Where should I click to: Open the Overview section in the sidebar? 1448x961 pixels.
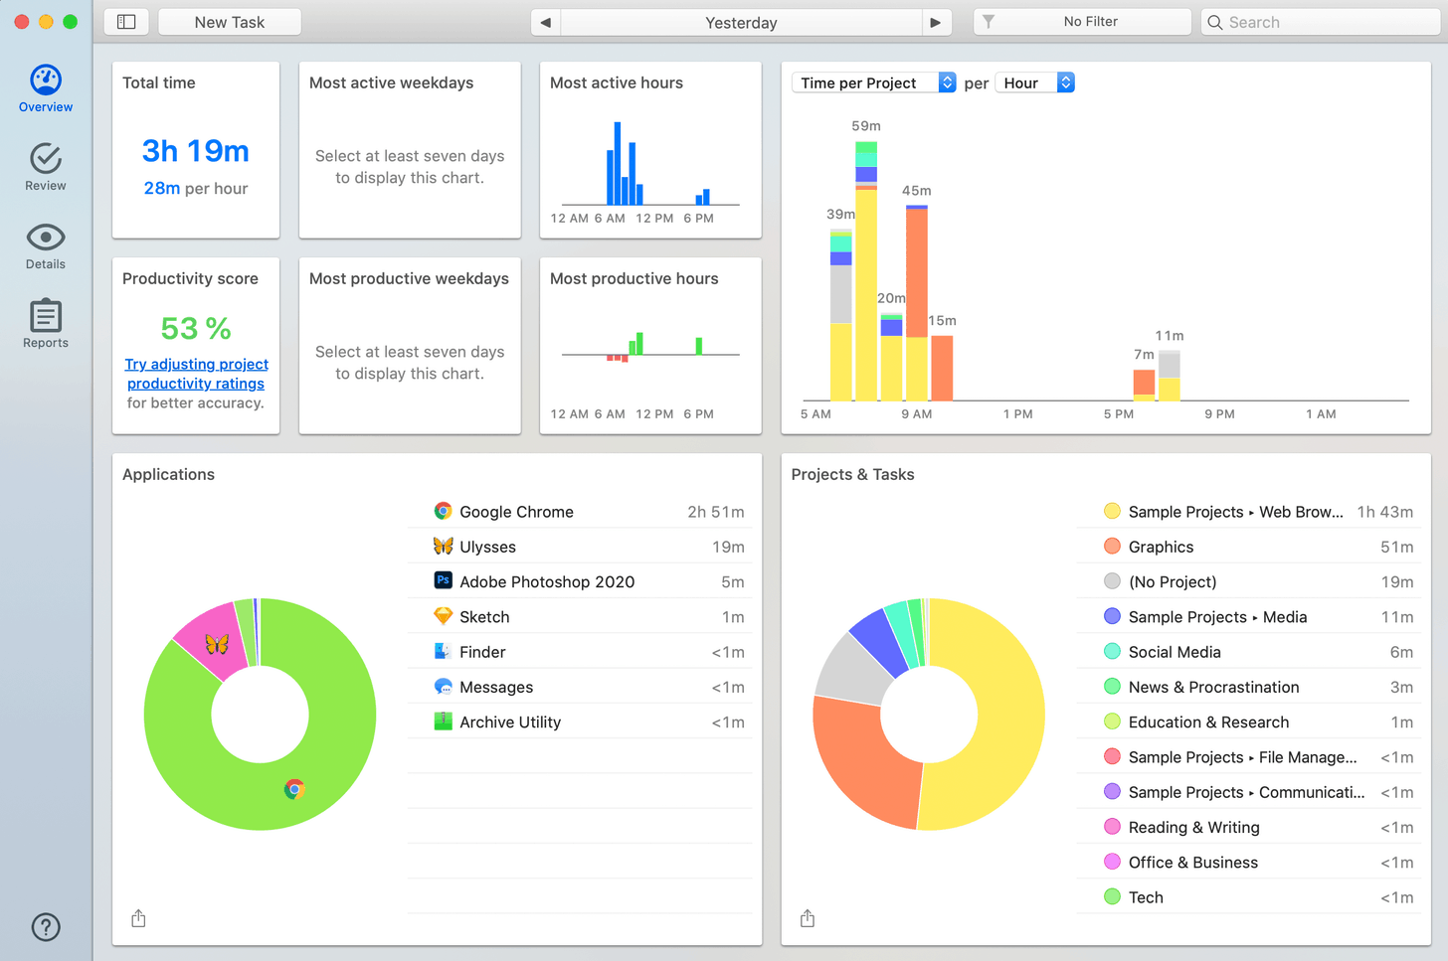(x=45, y=85)
